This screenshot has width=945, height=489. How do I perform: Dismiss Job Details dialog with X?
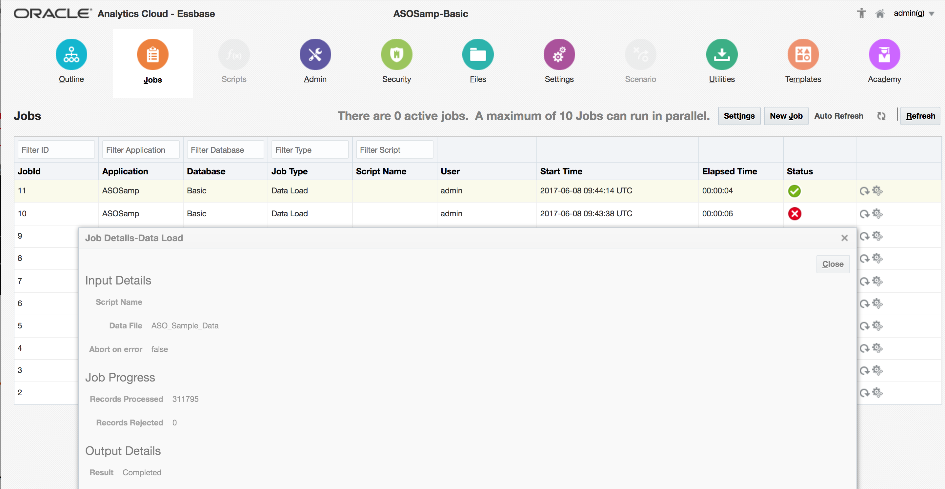click(844, 238)
